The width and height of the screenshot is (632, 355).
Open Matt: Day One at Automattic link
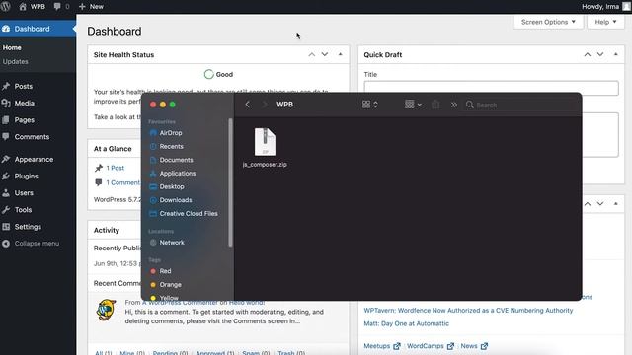click(406, 323)
